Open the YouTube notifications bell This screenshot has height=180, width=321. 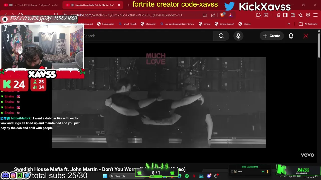coord(291,36)
